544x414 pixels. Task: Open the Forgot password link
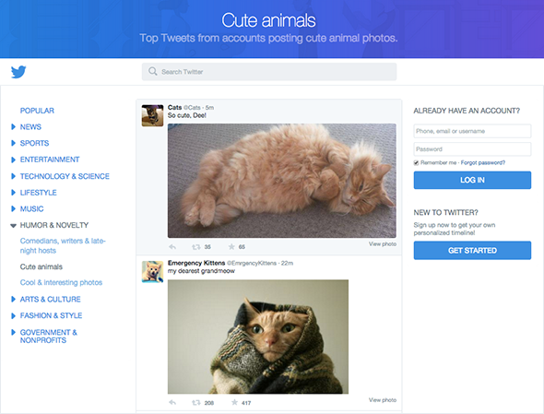[483, 163]
